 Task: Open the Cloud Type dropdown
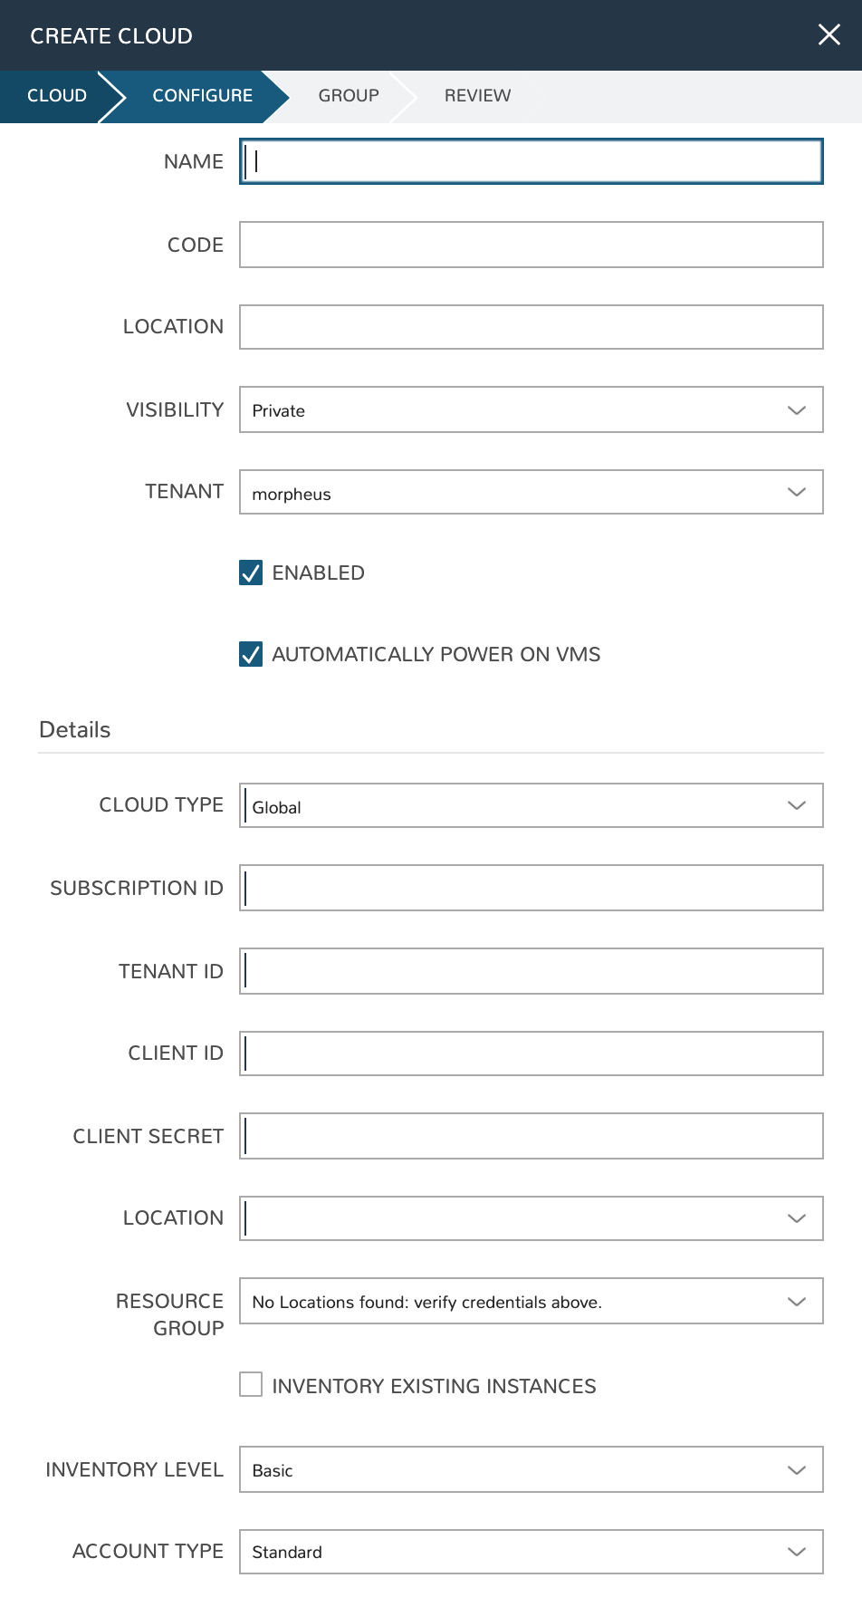click(x=531, y=806)
